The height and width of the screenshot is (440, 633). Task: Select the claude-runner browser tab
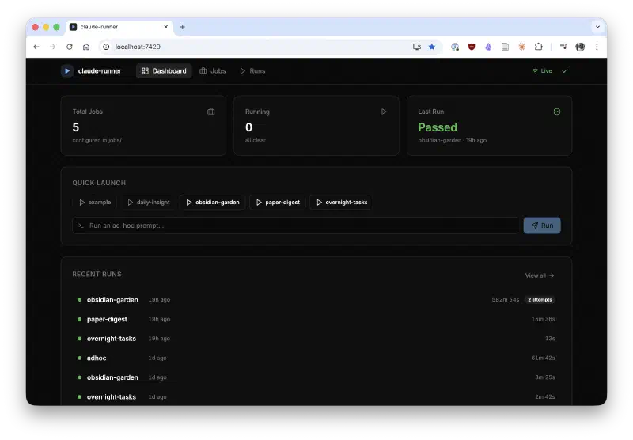120,27
